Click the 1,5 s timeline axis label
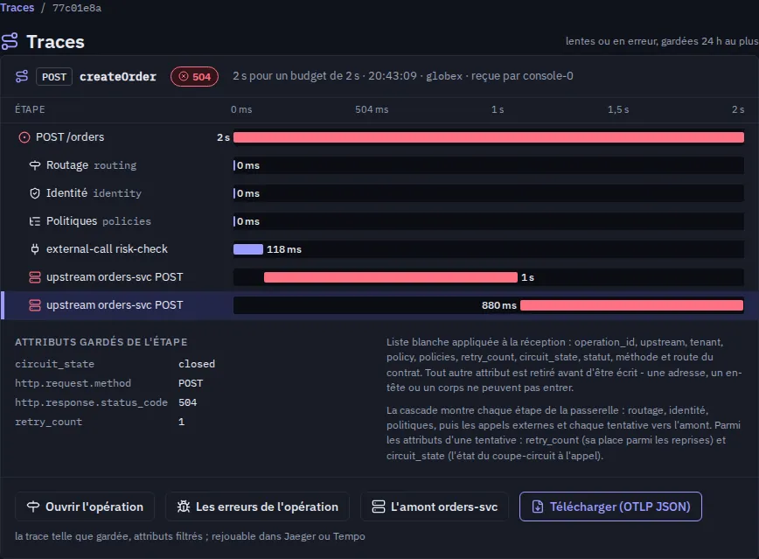The width and height of the screenshot is (759, 559). 618,109
